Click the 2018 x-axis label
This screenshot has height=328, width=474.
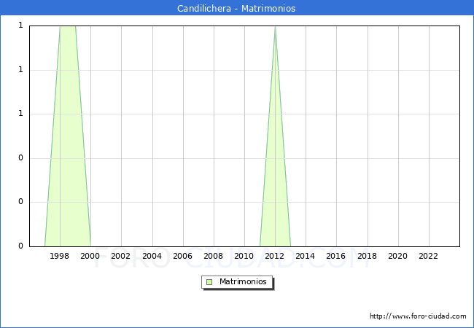pyautogui.click(x=367, y=256)
